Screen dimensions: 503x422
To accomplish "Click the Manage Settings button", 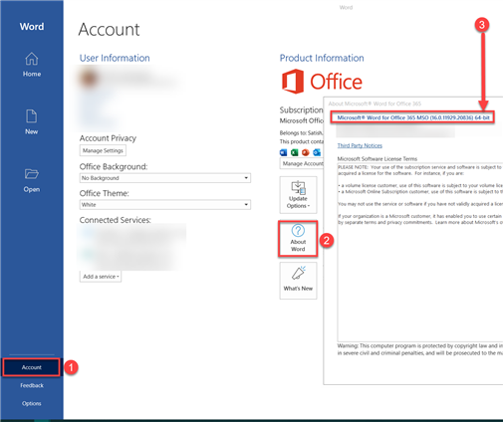I will 103,150.
